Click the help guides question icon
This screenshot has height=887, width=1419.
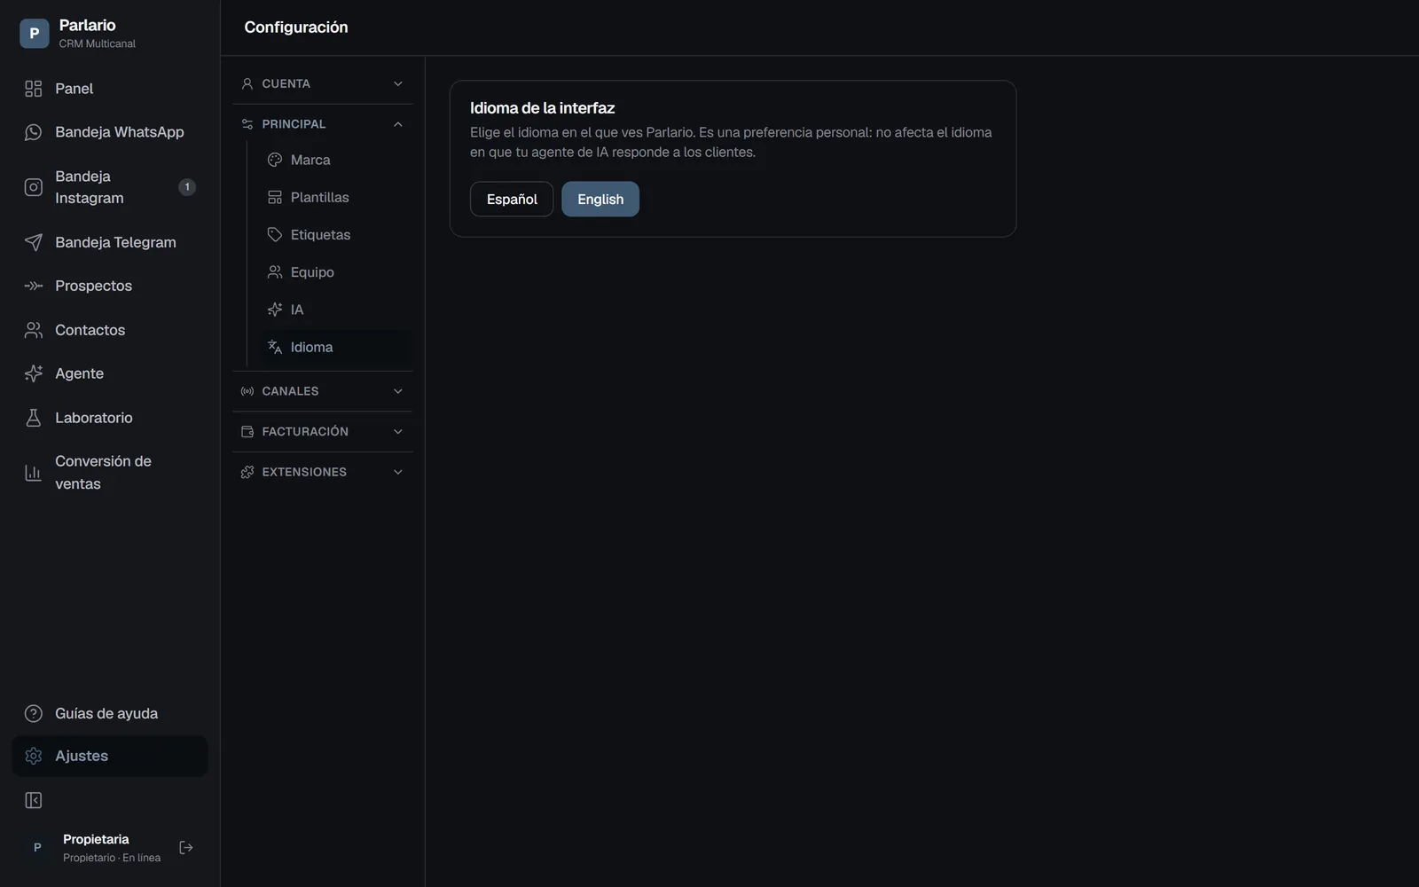(x=34, y=714)
